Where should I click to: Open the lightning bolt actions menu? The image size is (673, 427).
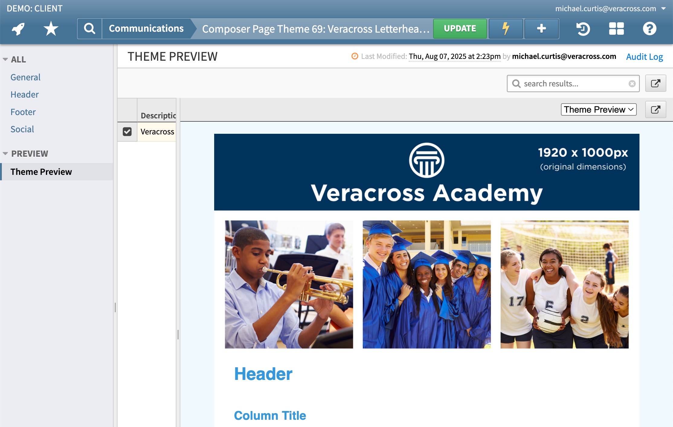tap(506, 29)
